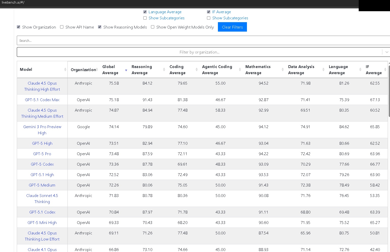Toggle Show Open Weight Models Only
Viewport: 390px width, 252px height.
[153, 27]
